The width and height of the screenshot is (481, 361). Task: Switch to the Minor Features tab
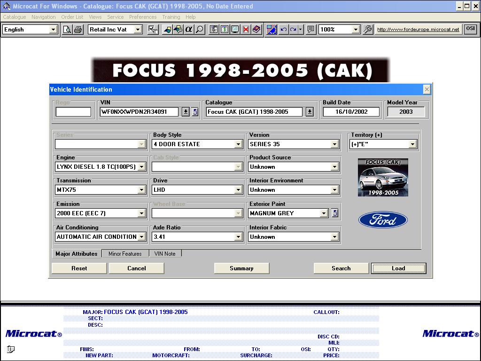pos(125,254)
